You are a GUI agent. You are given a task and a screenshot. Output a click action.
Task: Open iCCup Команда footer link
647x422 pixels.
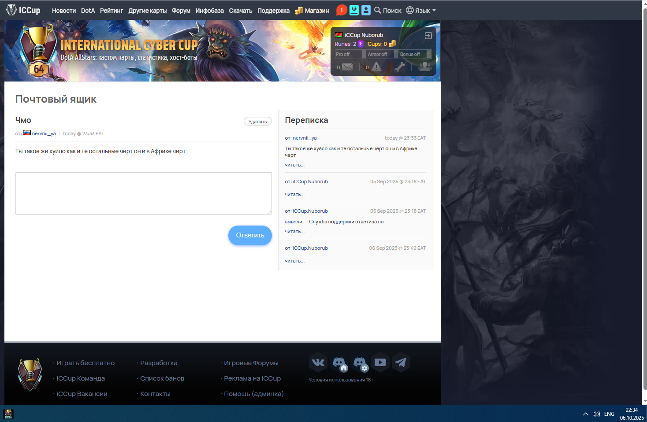pyautogui.click(x=81, y=378)
